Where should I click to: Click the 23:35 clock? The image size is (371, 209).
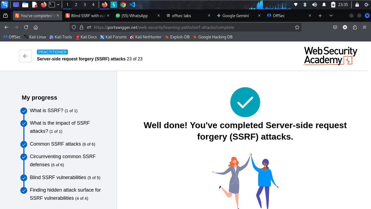point(343,5)
